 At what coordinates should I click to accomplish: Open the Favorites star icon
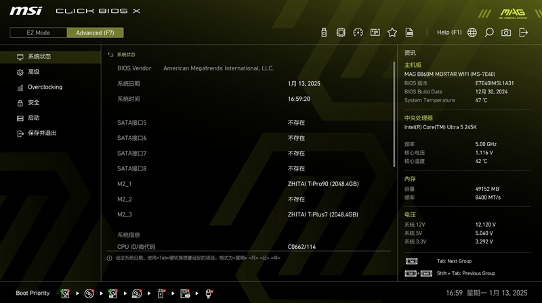(x=392, y=32)
